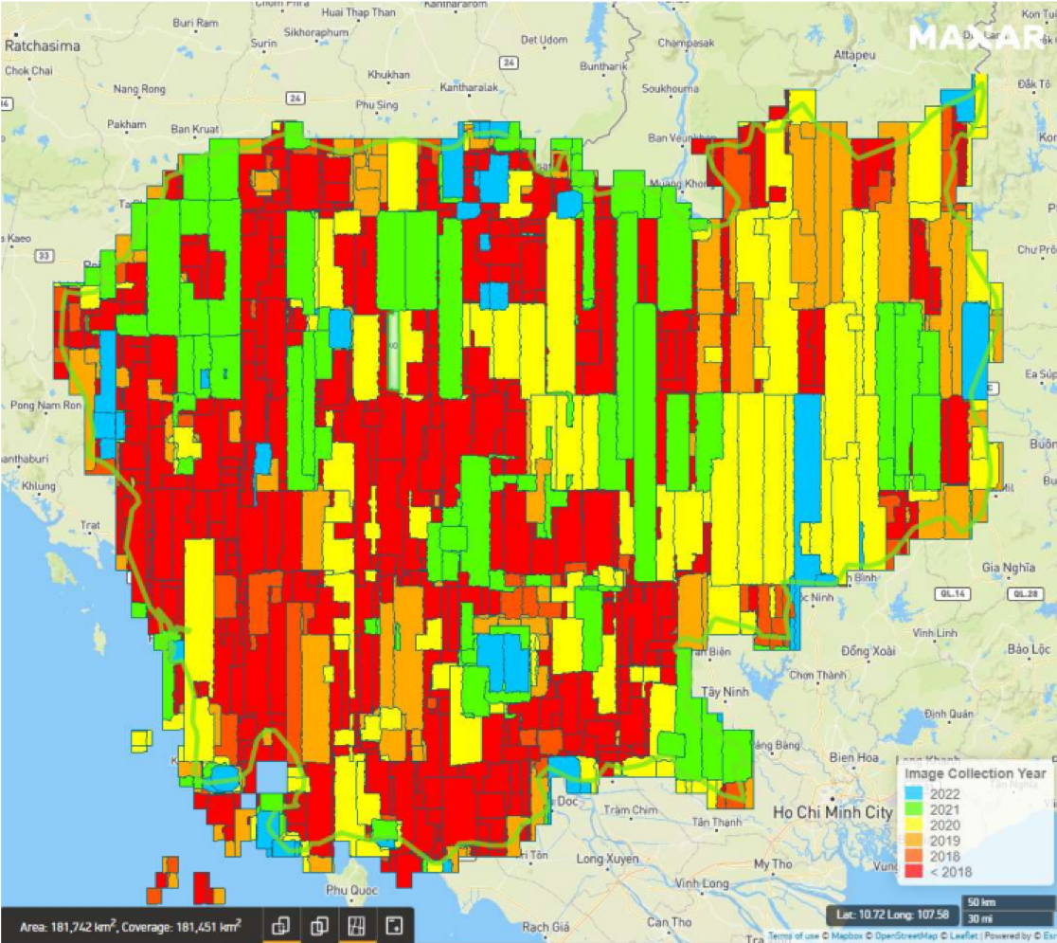Click the 'QL.14' road shield
Image resolution: width=1057 pixels, height=943 pixels.
coord(953,593)
